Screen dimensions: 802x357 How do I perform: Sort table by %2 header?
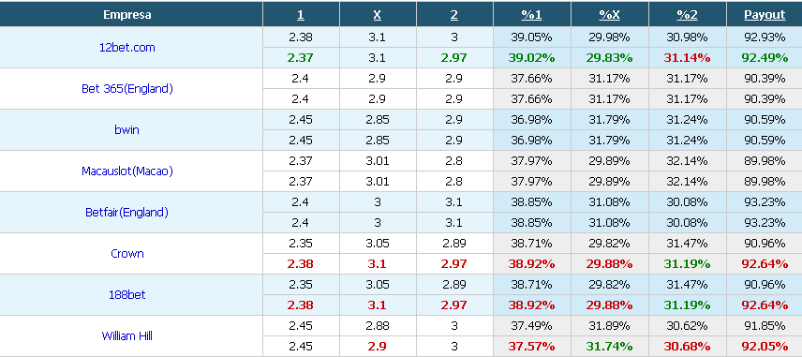687,15
